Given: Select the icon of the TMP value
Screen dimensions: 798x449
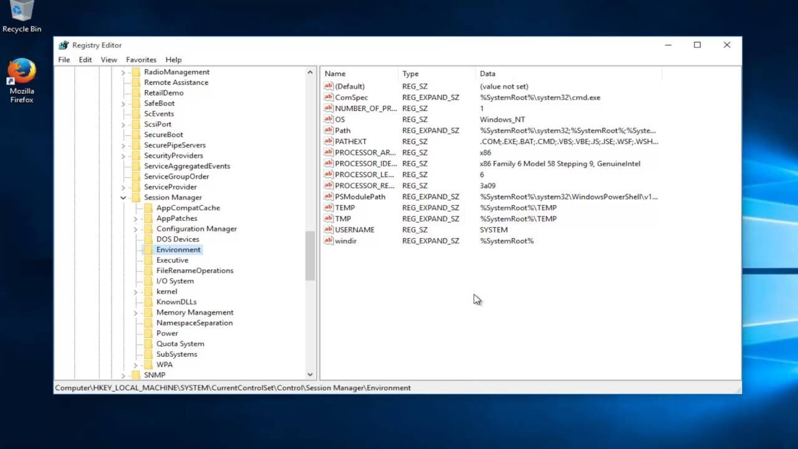Looking at the screenshot, I should pyautogui.click(x=329, y=219).
